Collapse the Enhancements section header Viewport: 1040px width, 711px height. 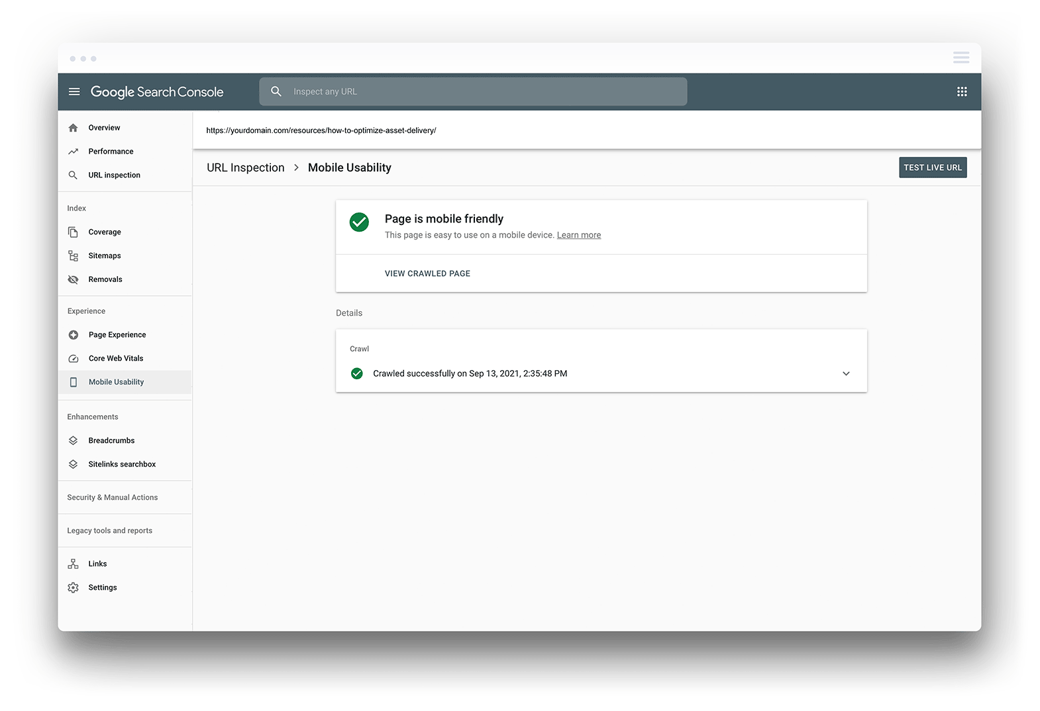93,417
